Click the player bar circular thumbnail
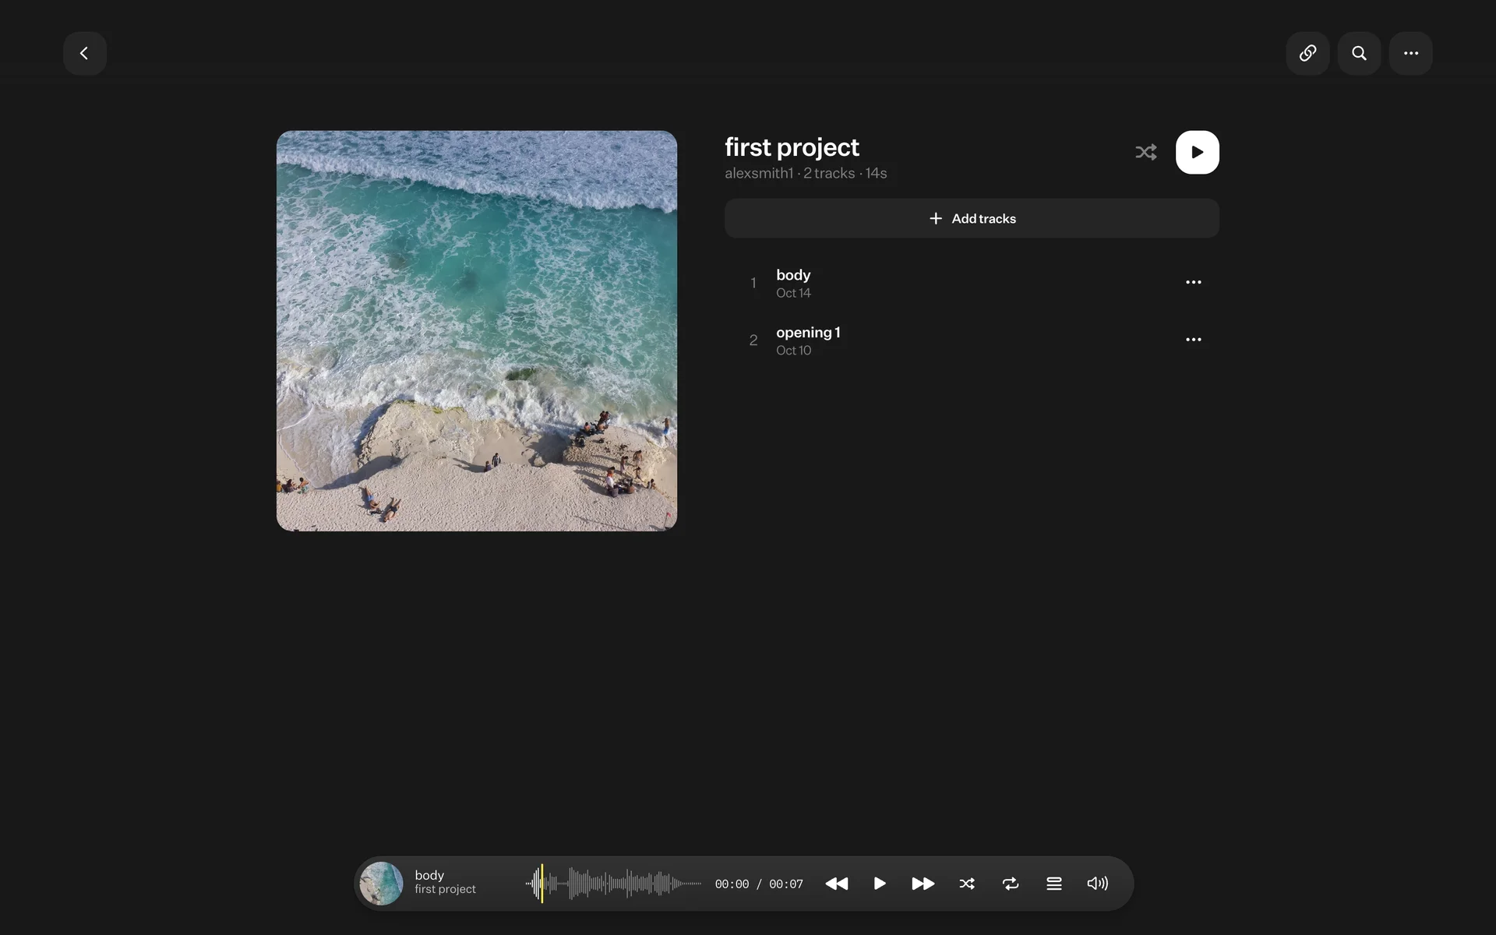The image size is (1496, 935). 381,883
